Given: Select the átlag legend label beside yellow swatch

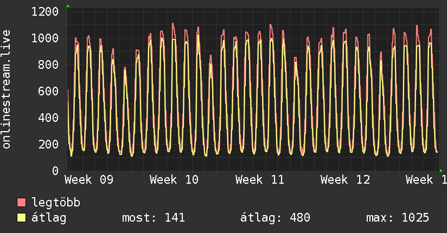Looking at the screenshot, I should [x=49, y=218].
